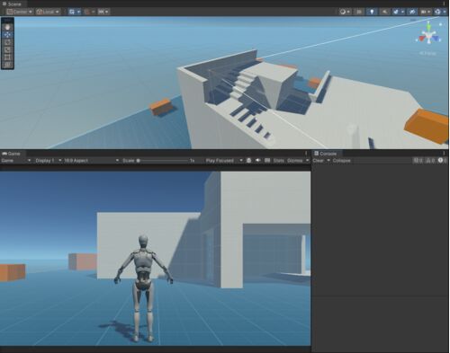
Task: Open the 16:9 Aspect dropdown
Action: (x=92, y=161)
